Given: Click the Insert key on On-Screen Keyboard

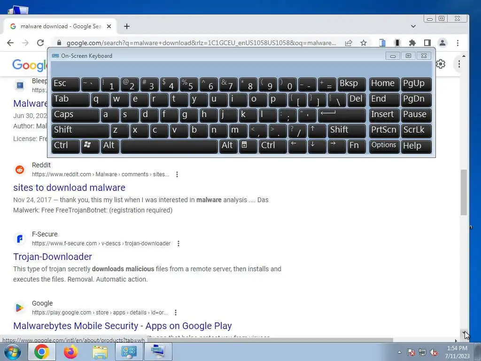Looking at the screenshot, I should pyautogui.click(x=384, y=116).
